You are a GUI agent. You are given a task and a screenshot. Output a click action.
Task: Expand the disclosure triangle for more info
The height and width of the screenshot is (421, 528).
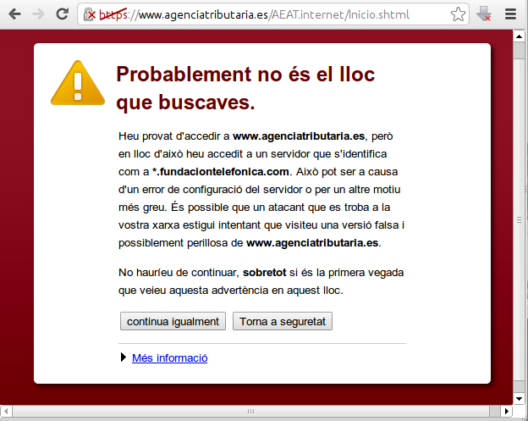click(x=124, y=358)
